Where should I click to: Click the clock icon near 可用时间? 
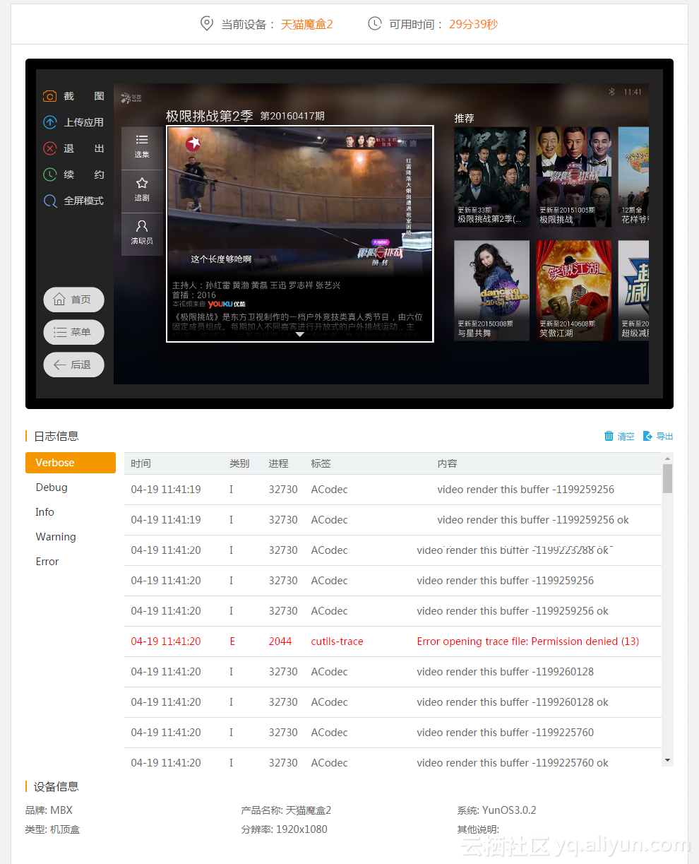(x=374, y=23)
